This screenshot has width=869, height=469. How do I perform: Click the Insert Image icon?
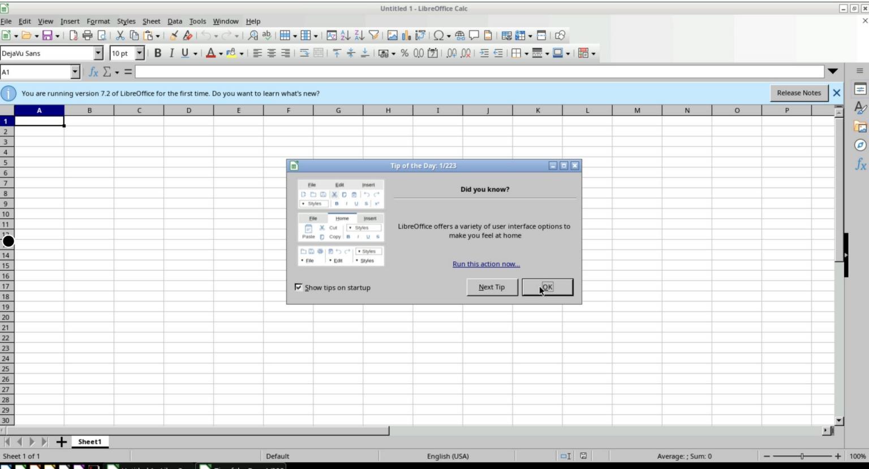tap(392, 36)
